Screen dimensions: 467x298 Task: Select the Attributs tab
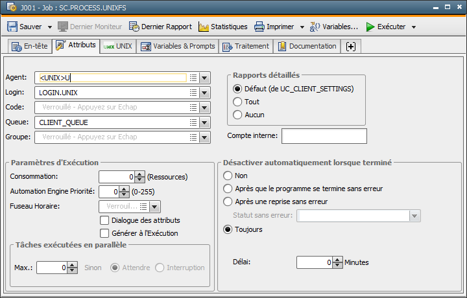(76, 45)
